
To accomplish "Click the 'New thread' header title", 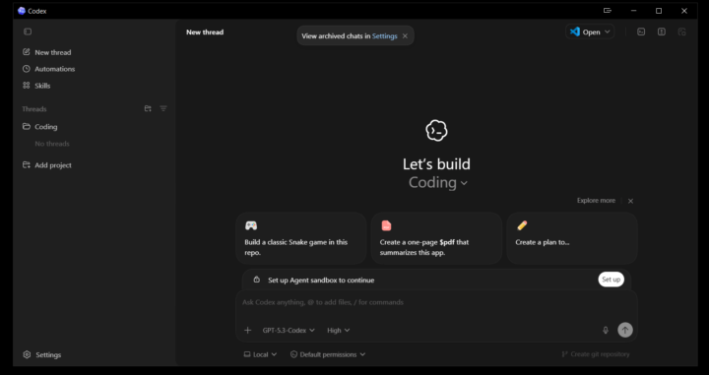I will [205, 32].
